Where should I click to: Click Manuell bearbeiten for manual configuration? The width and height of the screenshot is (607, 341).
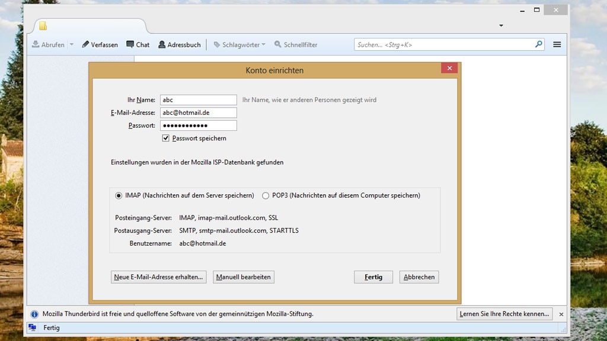(x=244, y=276)
